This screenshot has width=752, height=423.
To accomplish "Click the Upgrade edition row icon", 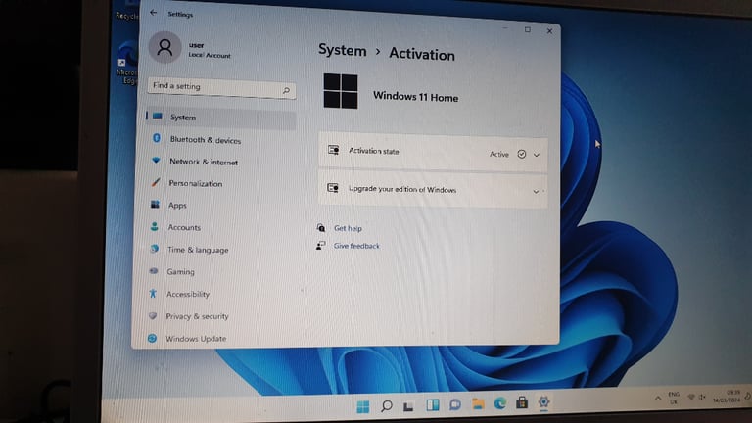I will (x=333, y=188).
